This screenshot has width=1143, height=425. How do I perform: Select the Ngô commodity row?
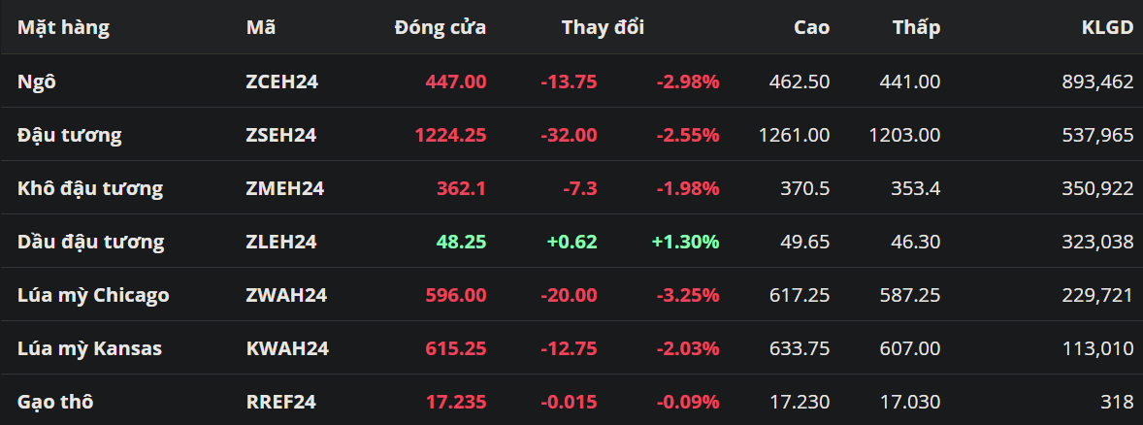coord(37,82)
